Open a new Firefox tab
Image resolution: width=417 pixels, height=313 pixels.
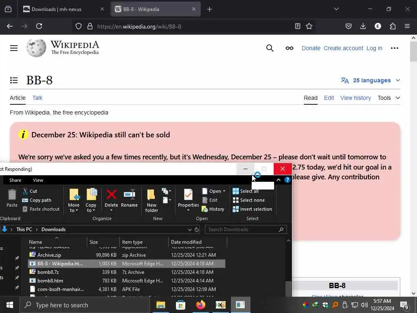tap(210, 9)
